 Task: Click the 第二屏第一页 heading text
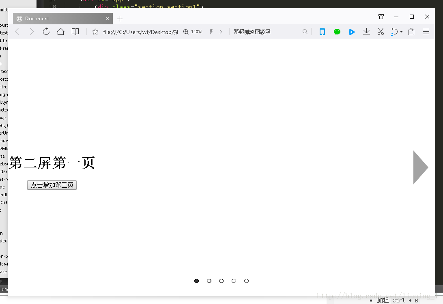point(52,163)
